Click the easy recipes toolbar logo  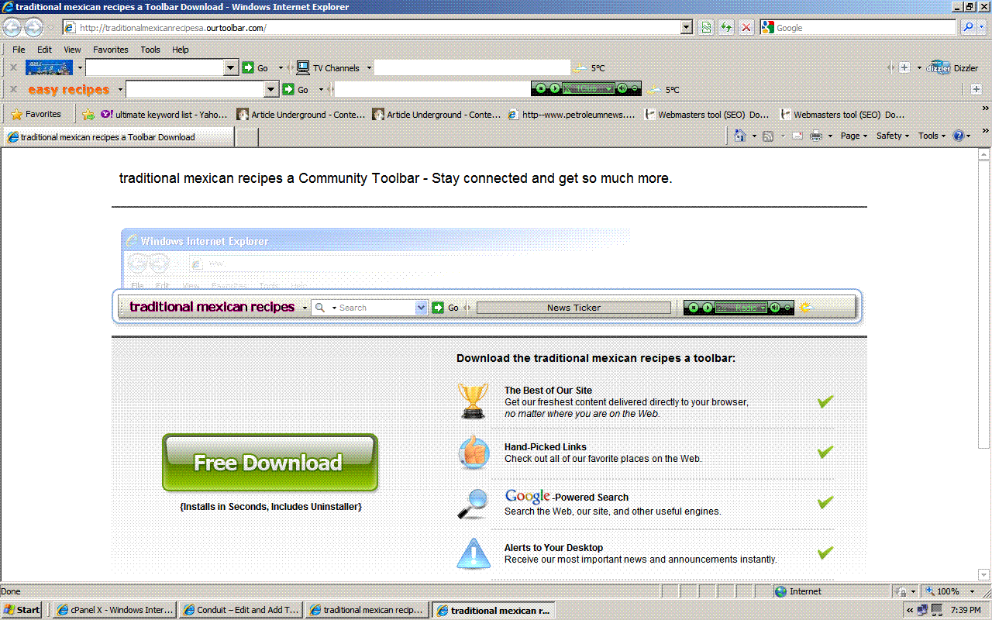click(x=69, y=90)
